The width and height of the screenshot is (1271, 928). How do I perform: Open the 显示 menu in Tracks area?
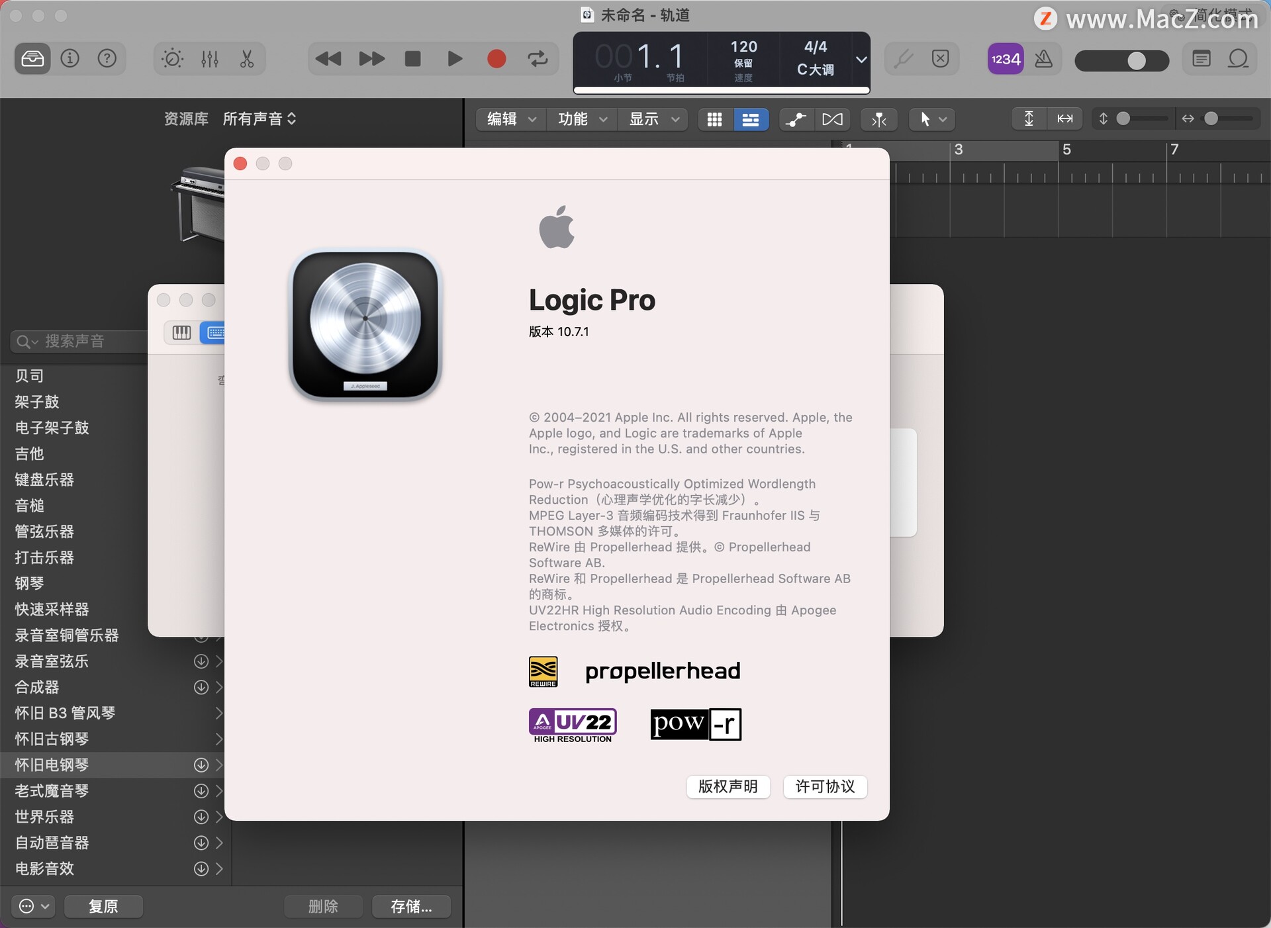[653, 119]
